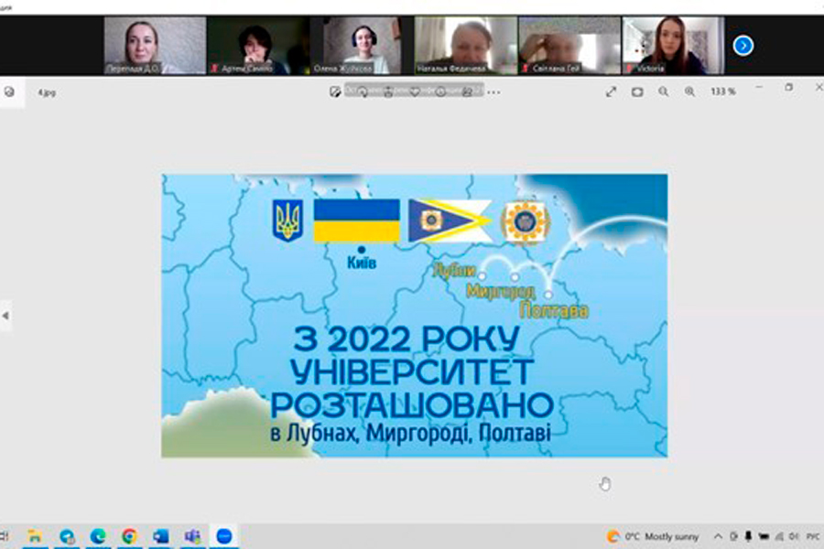Click the rotate image icon
This screenshot has width=824, height=549.
pyautogui.click(x=363, y=91)
